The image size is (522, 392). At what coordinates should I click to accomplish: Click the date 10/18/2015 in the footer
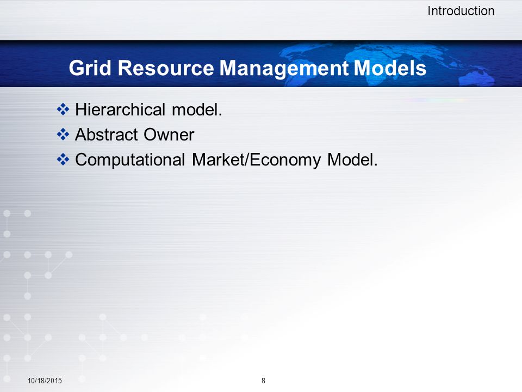tap(45, 381)
